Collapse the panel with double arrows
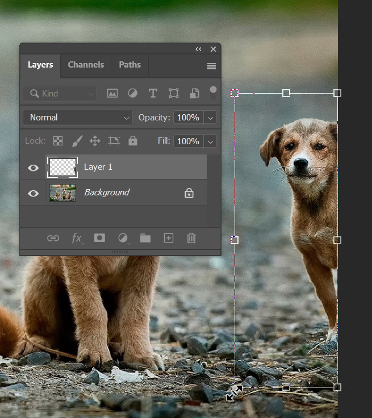This screenshot has height=418, width=372. tap(198, 49)
